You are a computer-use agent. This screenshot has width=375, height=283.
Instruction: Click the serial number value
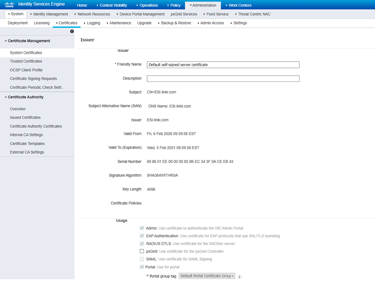pyautogui.click(x=190, y=161)
